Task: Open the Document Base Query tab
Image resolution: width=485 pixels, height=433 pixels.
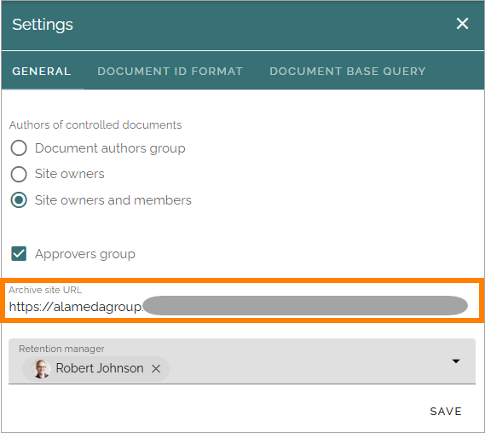Action: [348, 72]
